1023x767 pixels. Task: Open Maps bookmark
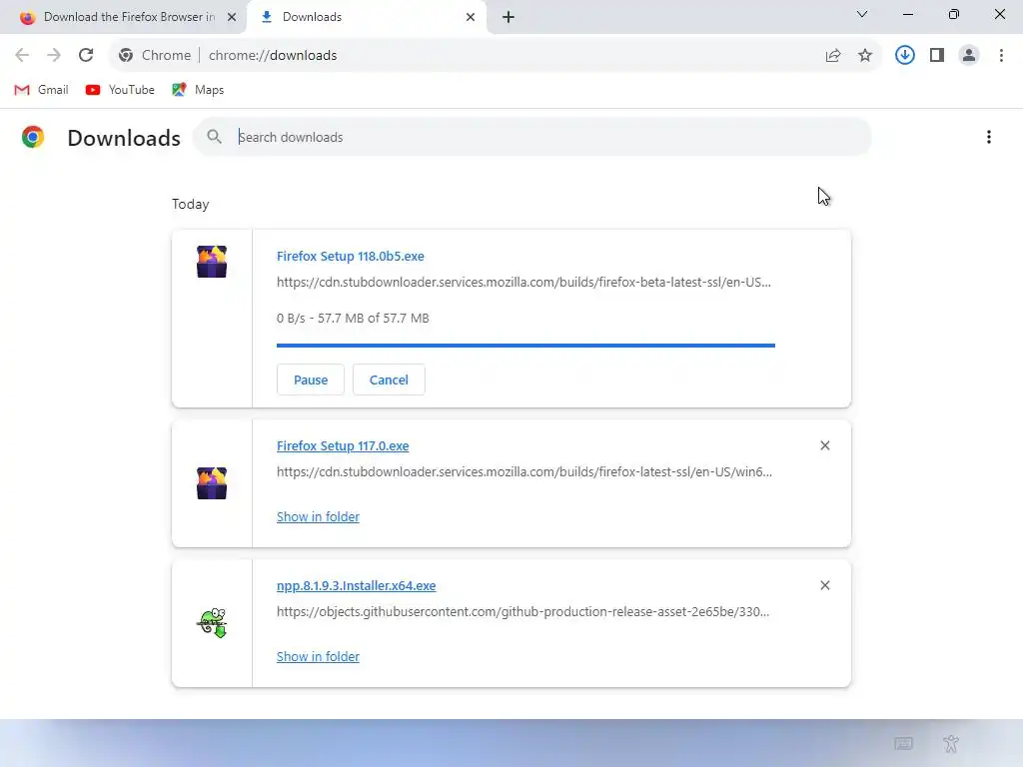[198, 90]
